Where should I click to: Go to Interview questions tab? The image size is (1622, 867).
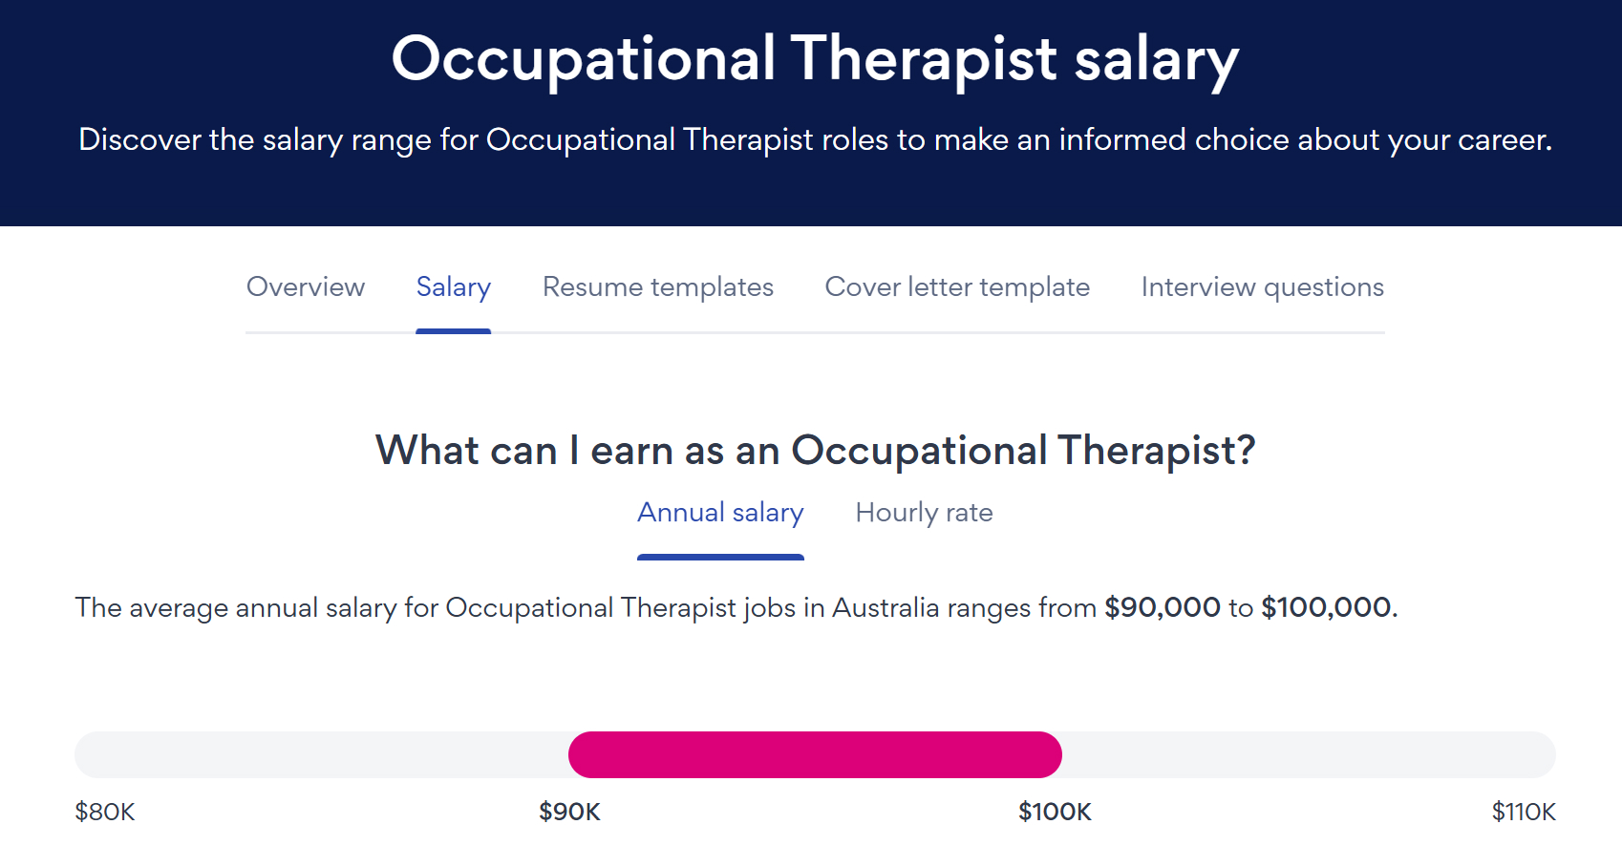(x=1262, y=287)
